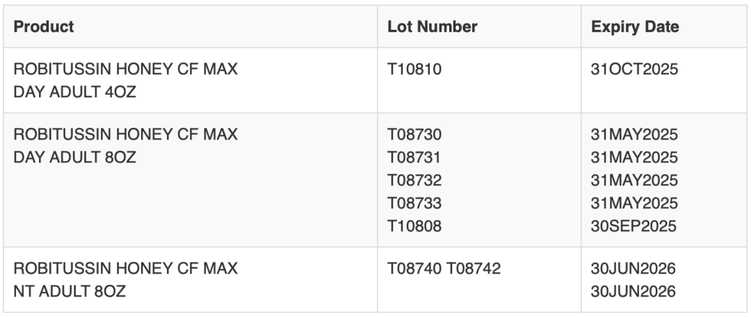Click expiry date 31OCT2025
The width and height of the screenshot is (751, 318).
point(634,69)
